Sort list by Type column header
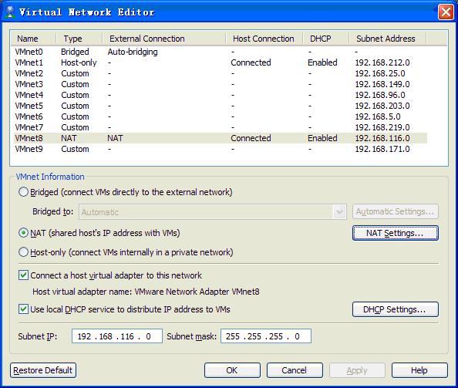 tap(79, 39)
